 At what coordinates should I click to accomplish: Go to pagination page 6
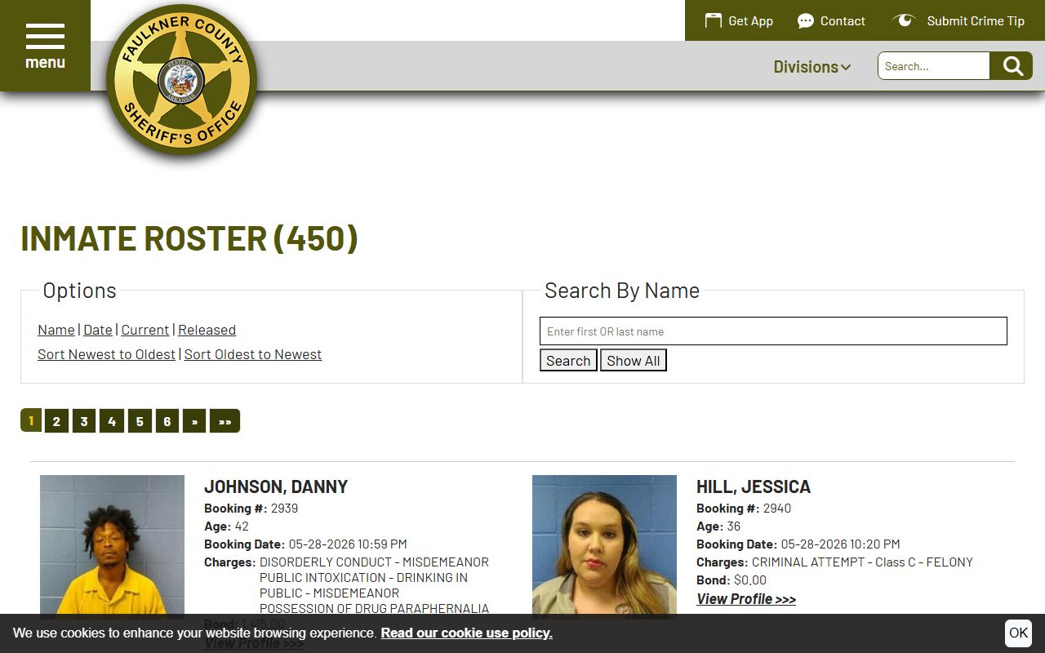167,421
